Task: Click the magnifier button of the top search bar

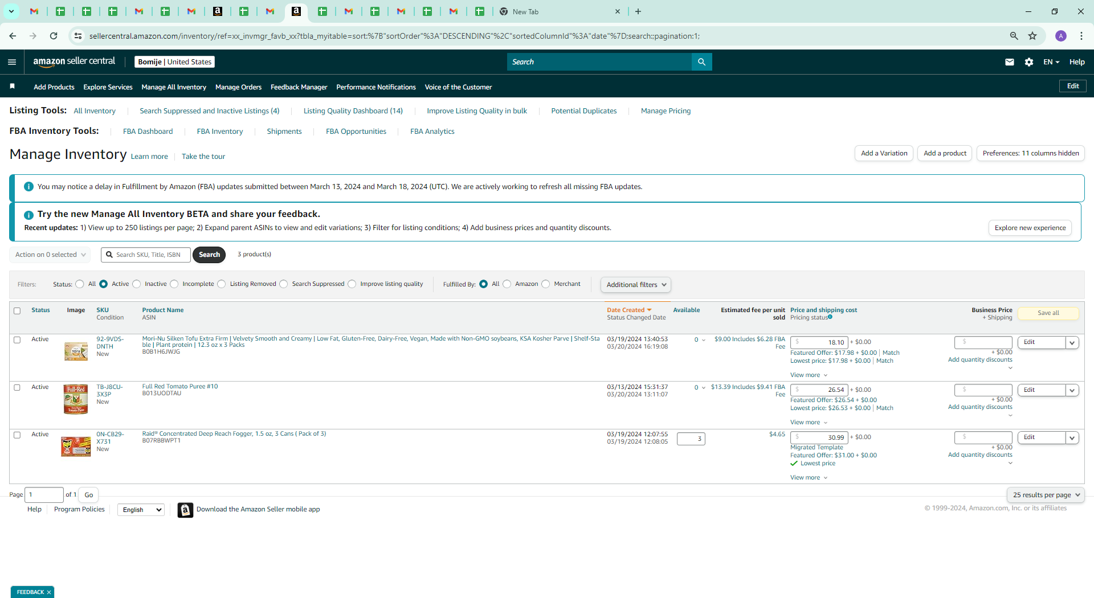Action: [701, 62]
